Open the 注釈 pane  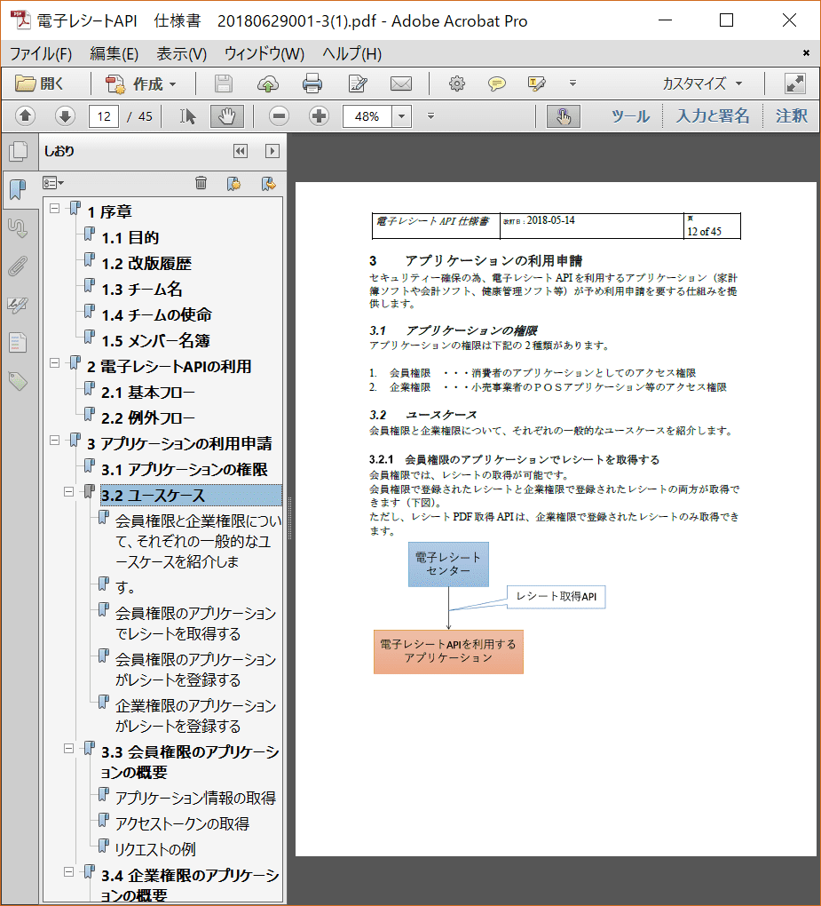[x=791, y=116]
